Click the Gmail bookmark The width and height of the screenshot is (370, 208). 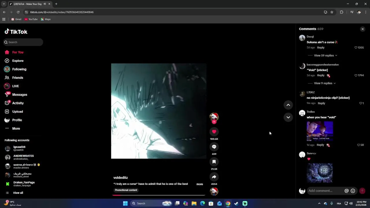(x=16, y=19)
